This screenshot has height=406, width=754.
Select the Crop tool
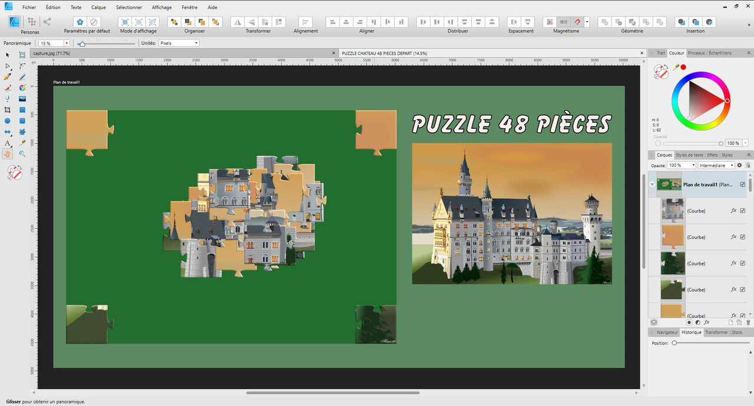coord(8,110)
